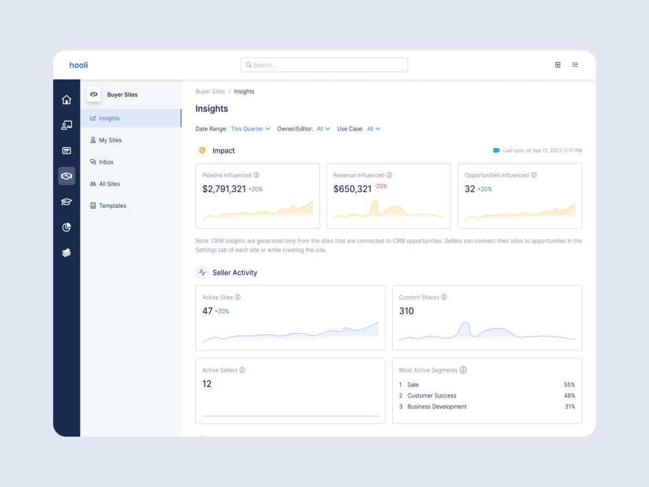649x487 pixels.
Task: Click the Opportunities Influenced trend chart
Action: (520, 212)
